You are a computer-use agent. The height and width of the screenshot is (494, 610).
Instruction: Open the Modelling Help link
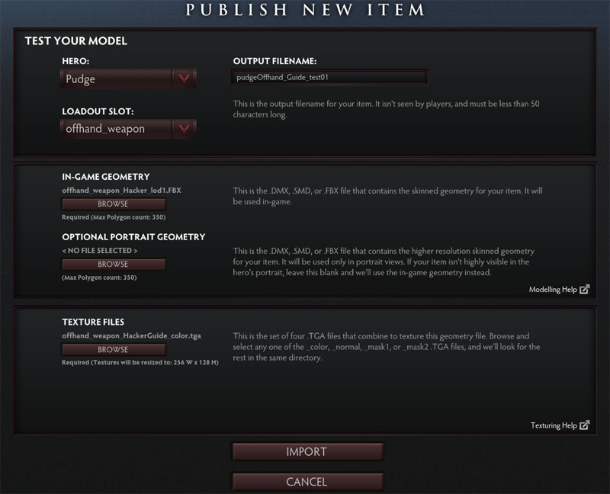(x=553, y=290)
